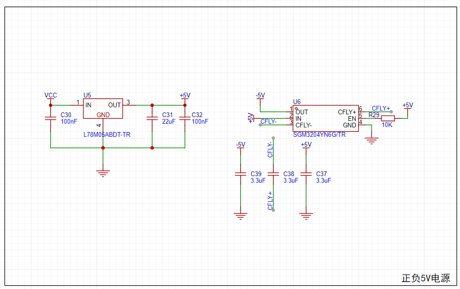Screen dimensions: 460x289
Task: Click the sheet title 正负5V电源
Action: point(426,278)
